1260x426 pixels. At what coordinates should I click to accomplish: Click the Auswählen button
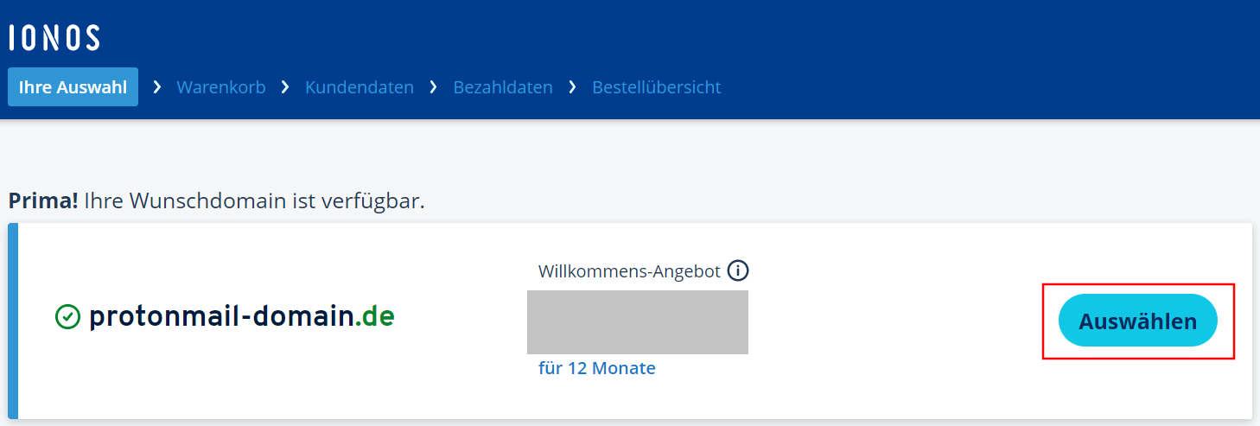coord(1138,321)
